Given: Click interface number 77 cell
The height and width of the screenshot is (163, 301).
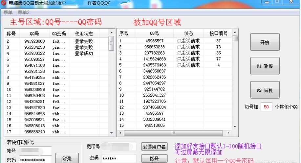Looking at the screenshot, I should coord(218,59).
